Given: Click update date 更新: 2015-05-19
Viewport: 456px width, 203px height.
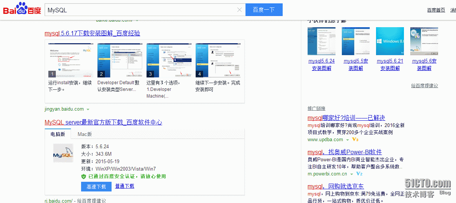Looking at the screenshot, I should click(100, 162).
